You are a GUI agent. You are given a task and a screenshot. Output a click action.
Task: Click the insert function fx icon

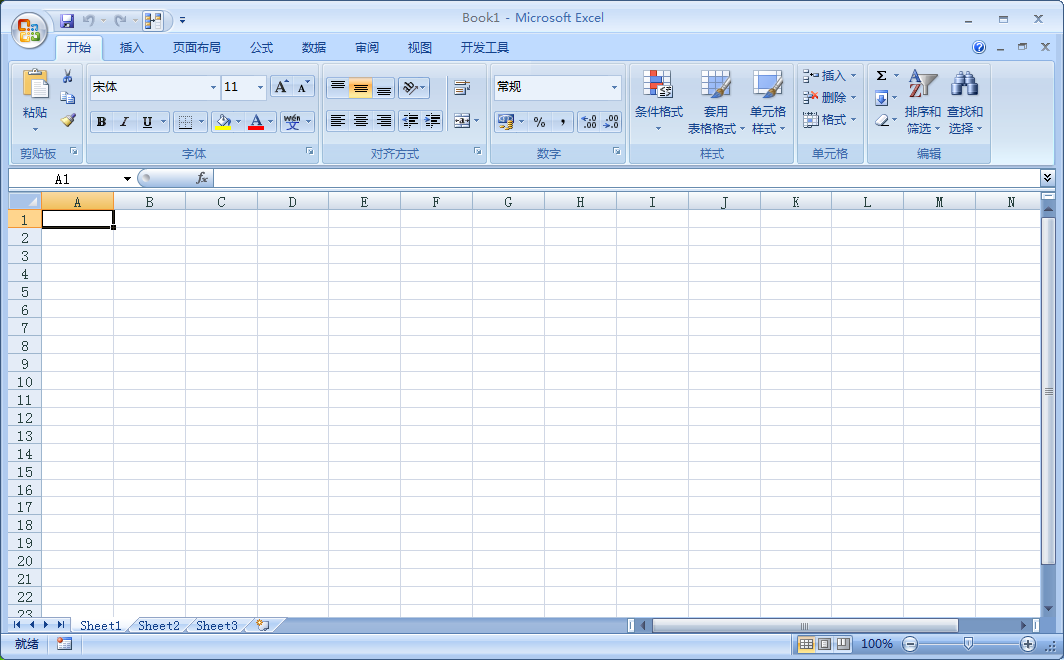[202, 178]
